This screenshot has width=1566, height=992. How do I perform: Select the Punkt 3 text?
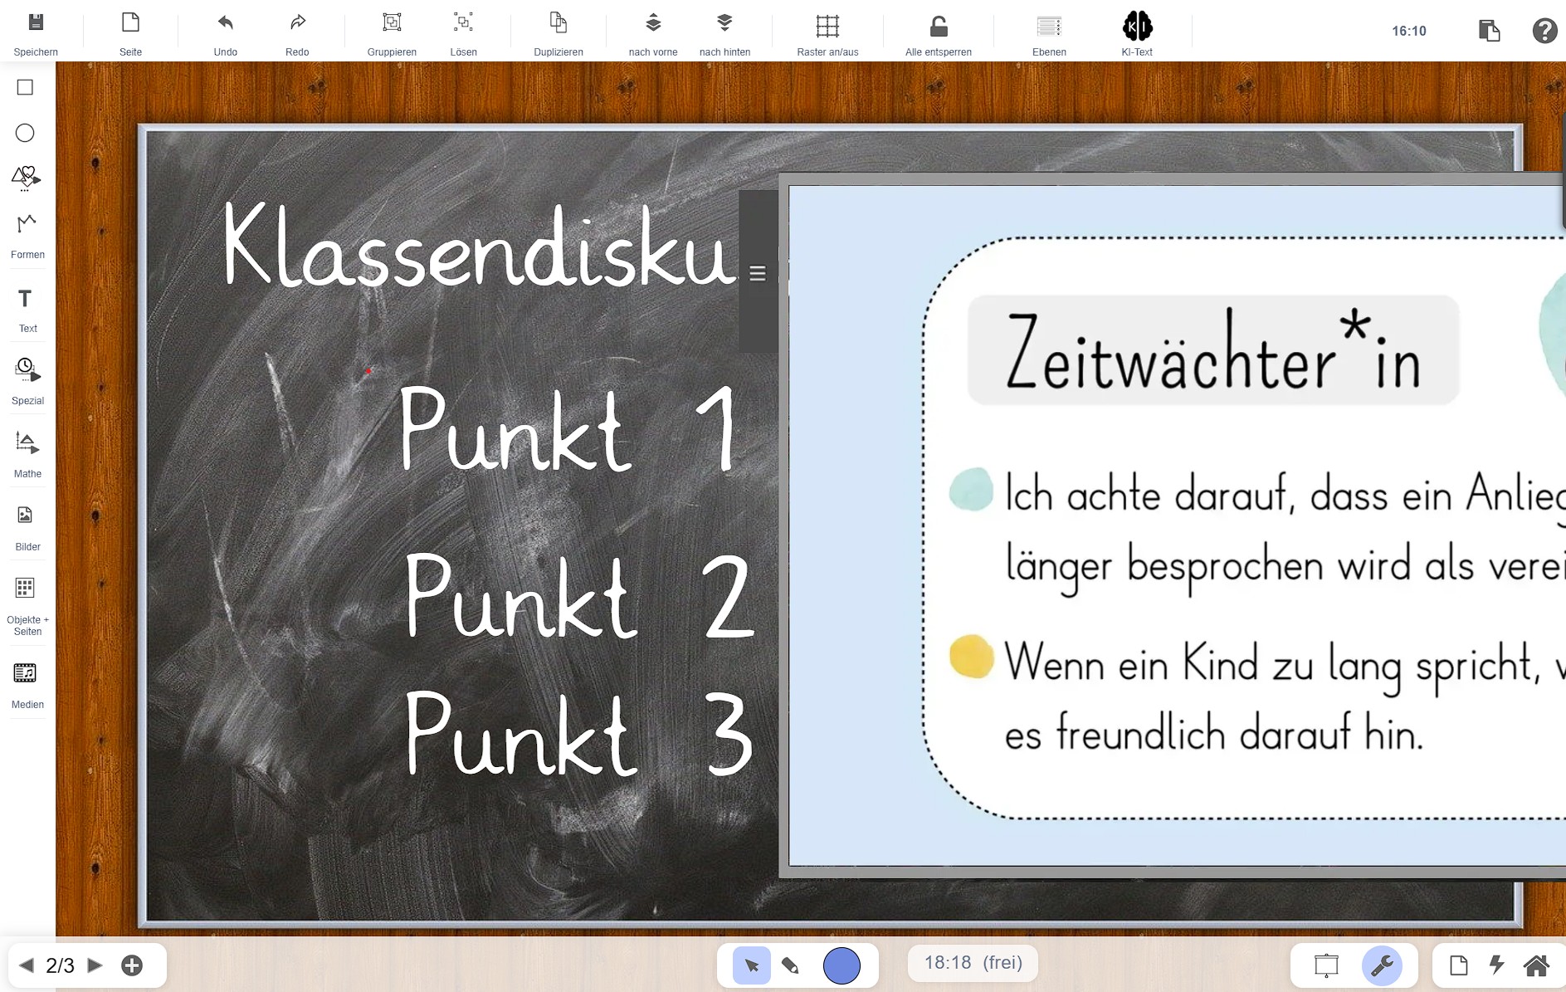point(579,735)
